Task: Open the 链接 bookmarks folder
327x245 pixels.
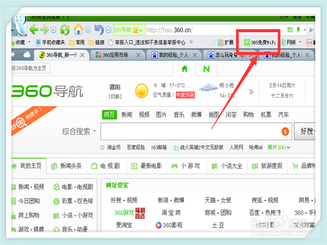Action: tap(96, 42)
